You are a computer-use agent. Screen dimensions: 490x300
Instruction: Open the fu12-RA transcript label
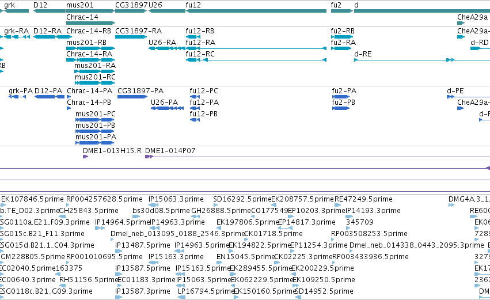[x=200, y=43]
